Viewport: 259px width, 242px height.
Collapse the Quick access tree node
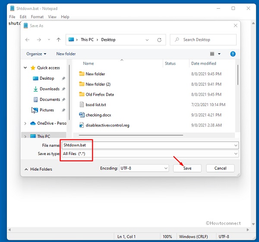[x=25, y=68]
